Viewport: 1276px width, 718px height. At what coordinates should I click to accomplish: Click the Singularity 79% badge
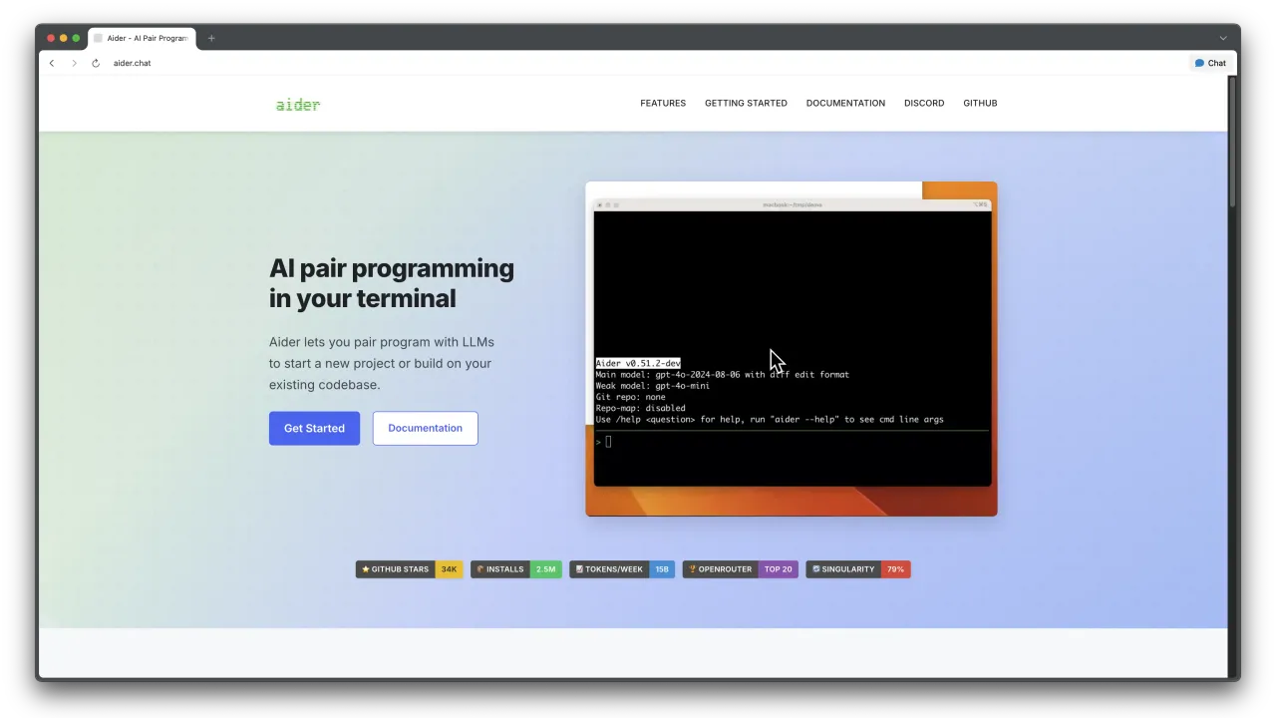[858, 569]
